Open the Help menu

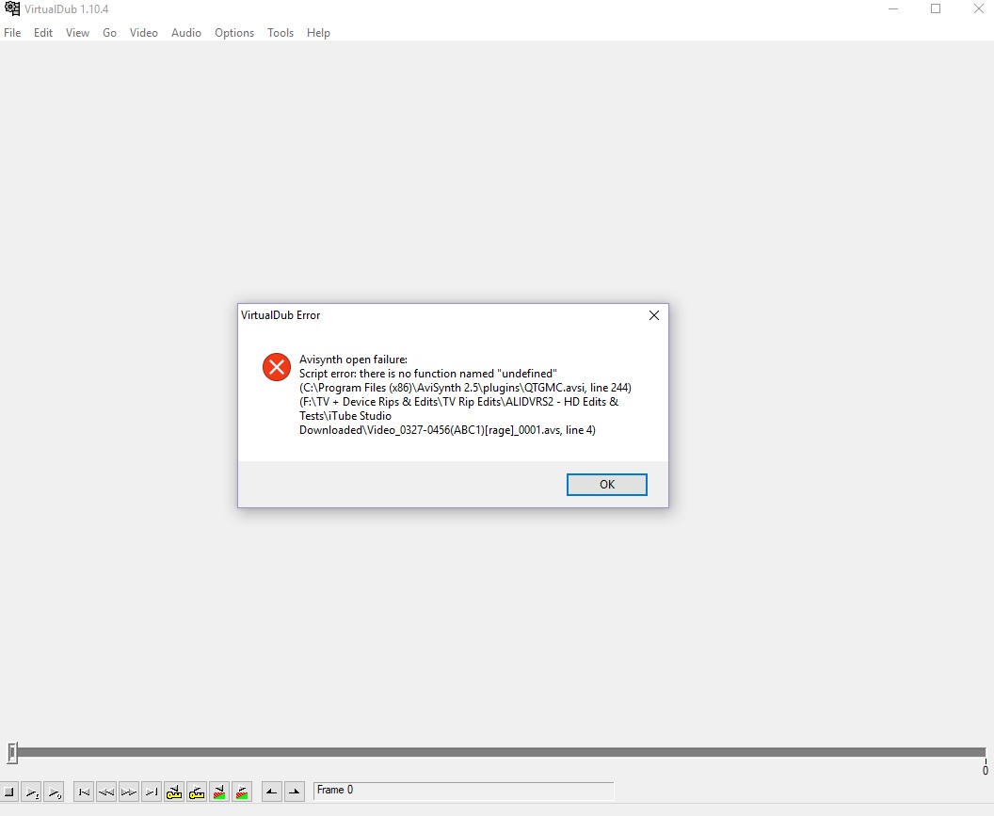(x=318, y=33)
